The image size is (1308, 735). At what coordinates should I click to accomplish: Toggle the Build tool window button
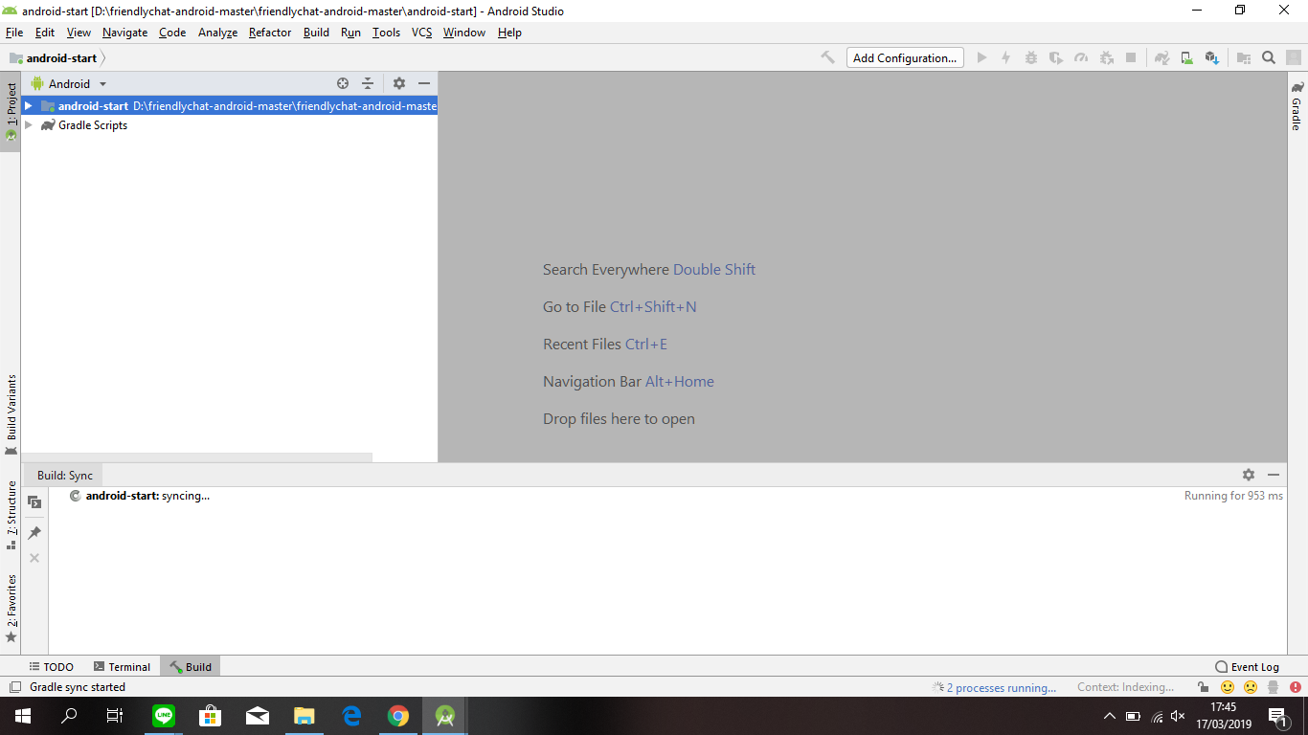pyautogui.click(x=191, y=667)
